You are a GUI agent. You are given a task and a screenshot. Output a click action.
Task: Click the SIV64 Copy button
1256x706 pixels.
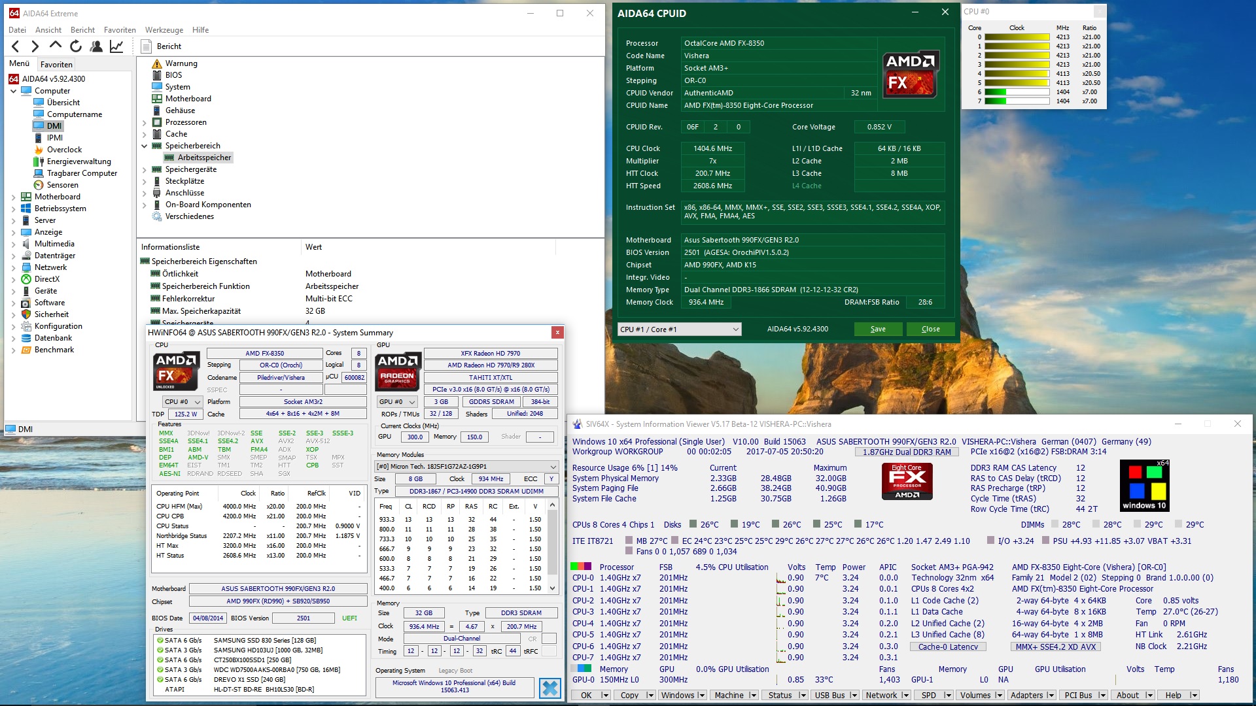(x=630, y=696)
